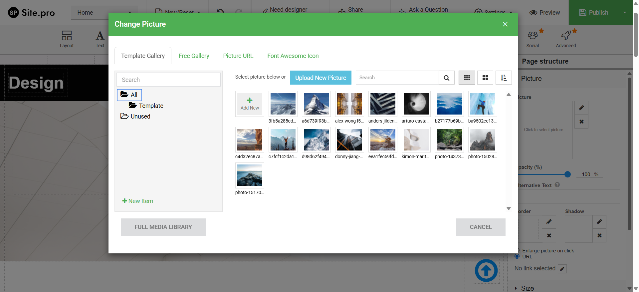Remove shadow with the X icon

(x=599, y=236)
